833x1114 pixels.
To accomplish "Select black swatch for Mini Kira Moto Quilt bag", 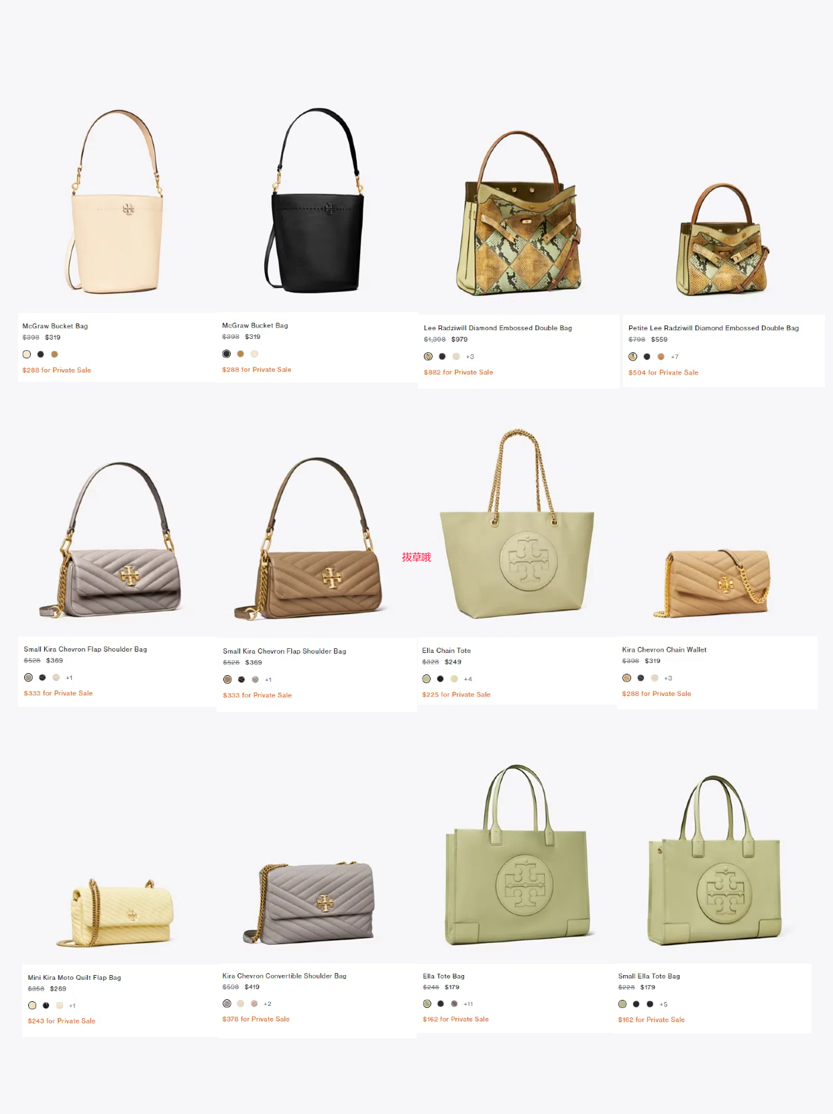I will coord(46,1005).
